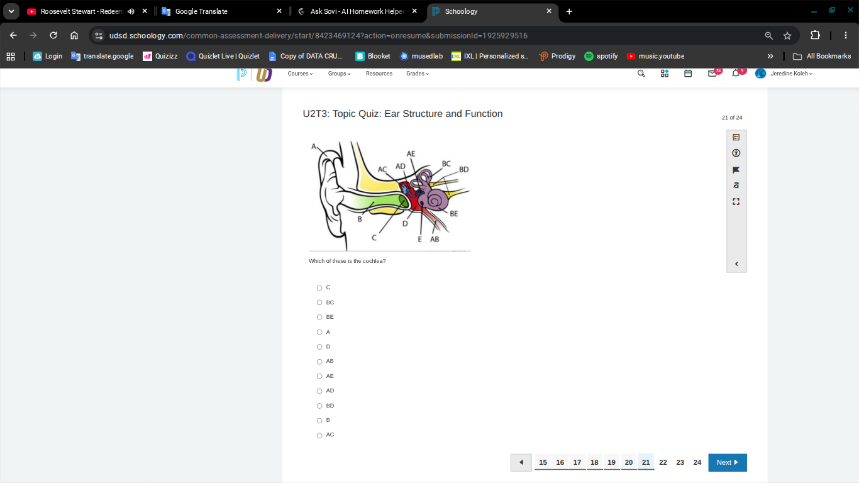Open the accessibility options icon
Viewport: 859px width, 483px height.
(736, 153)
